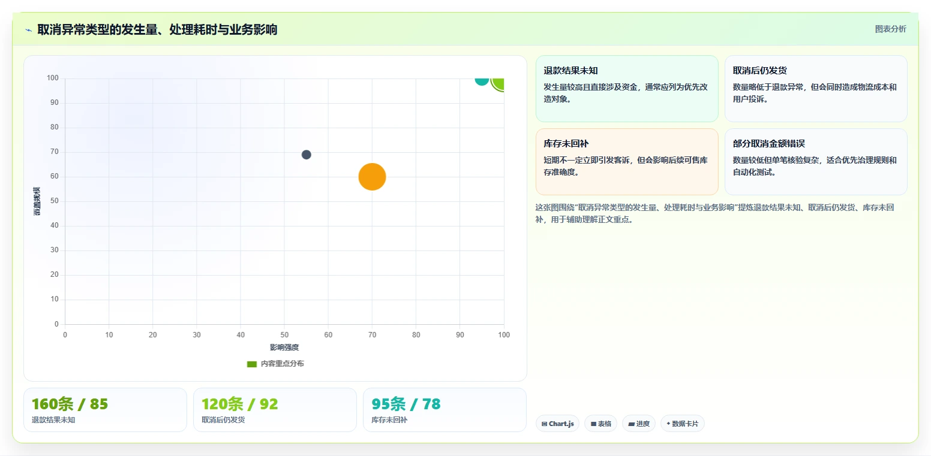Click the text 短期不一定立即引发客诉

[587, 160]
